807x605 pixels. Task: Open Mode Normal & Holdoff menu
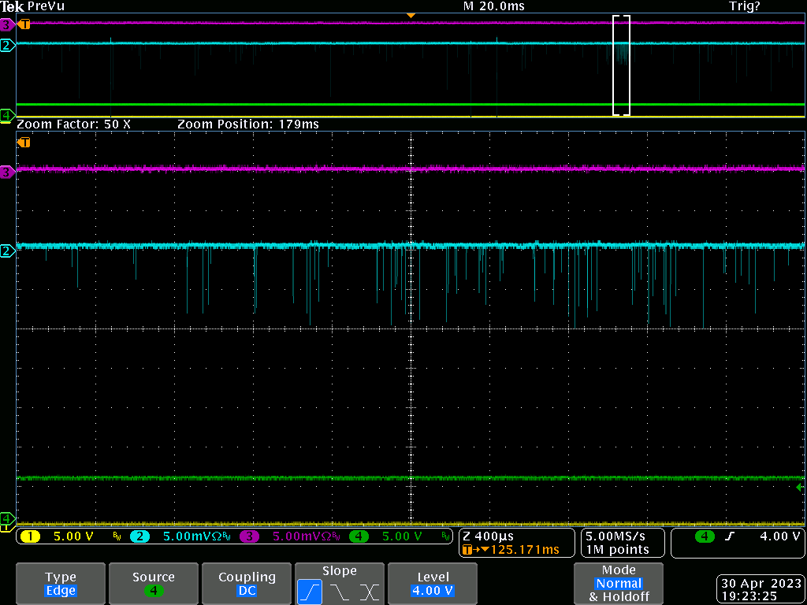click(x=618, y=584)
